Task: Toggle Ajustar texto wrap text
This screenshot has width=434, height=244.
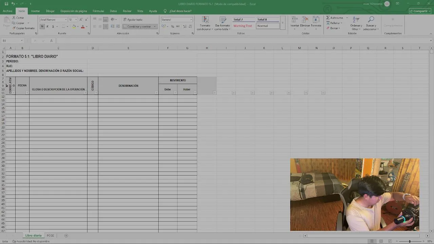Action: pyautogui.click(x=133, y=20)
